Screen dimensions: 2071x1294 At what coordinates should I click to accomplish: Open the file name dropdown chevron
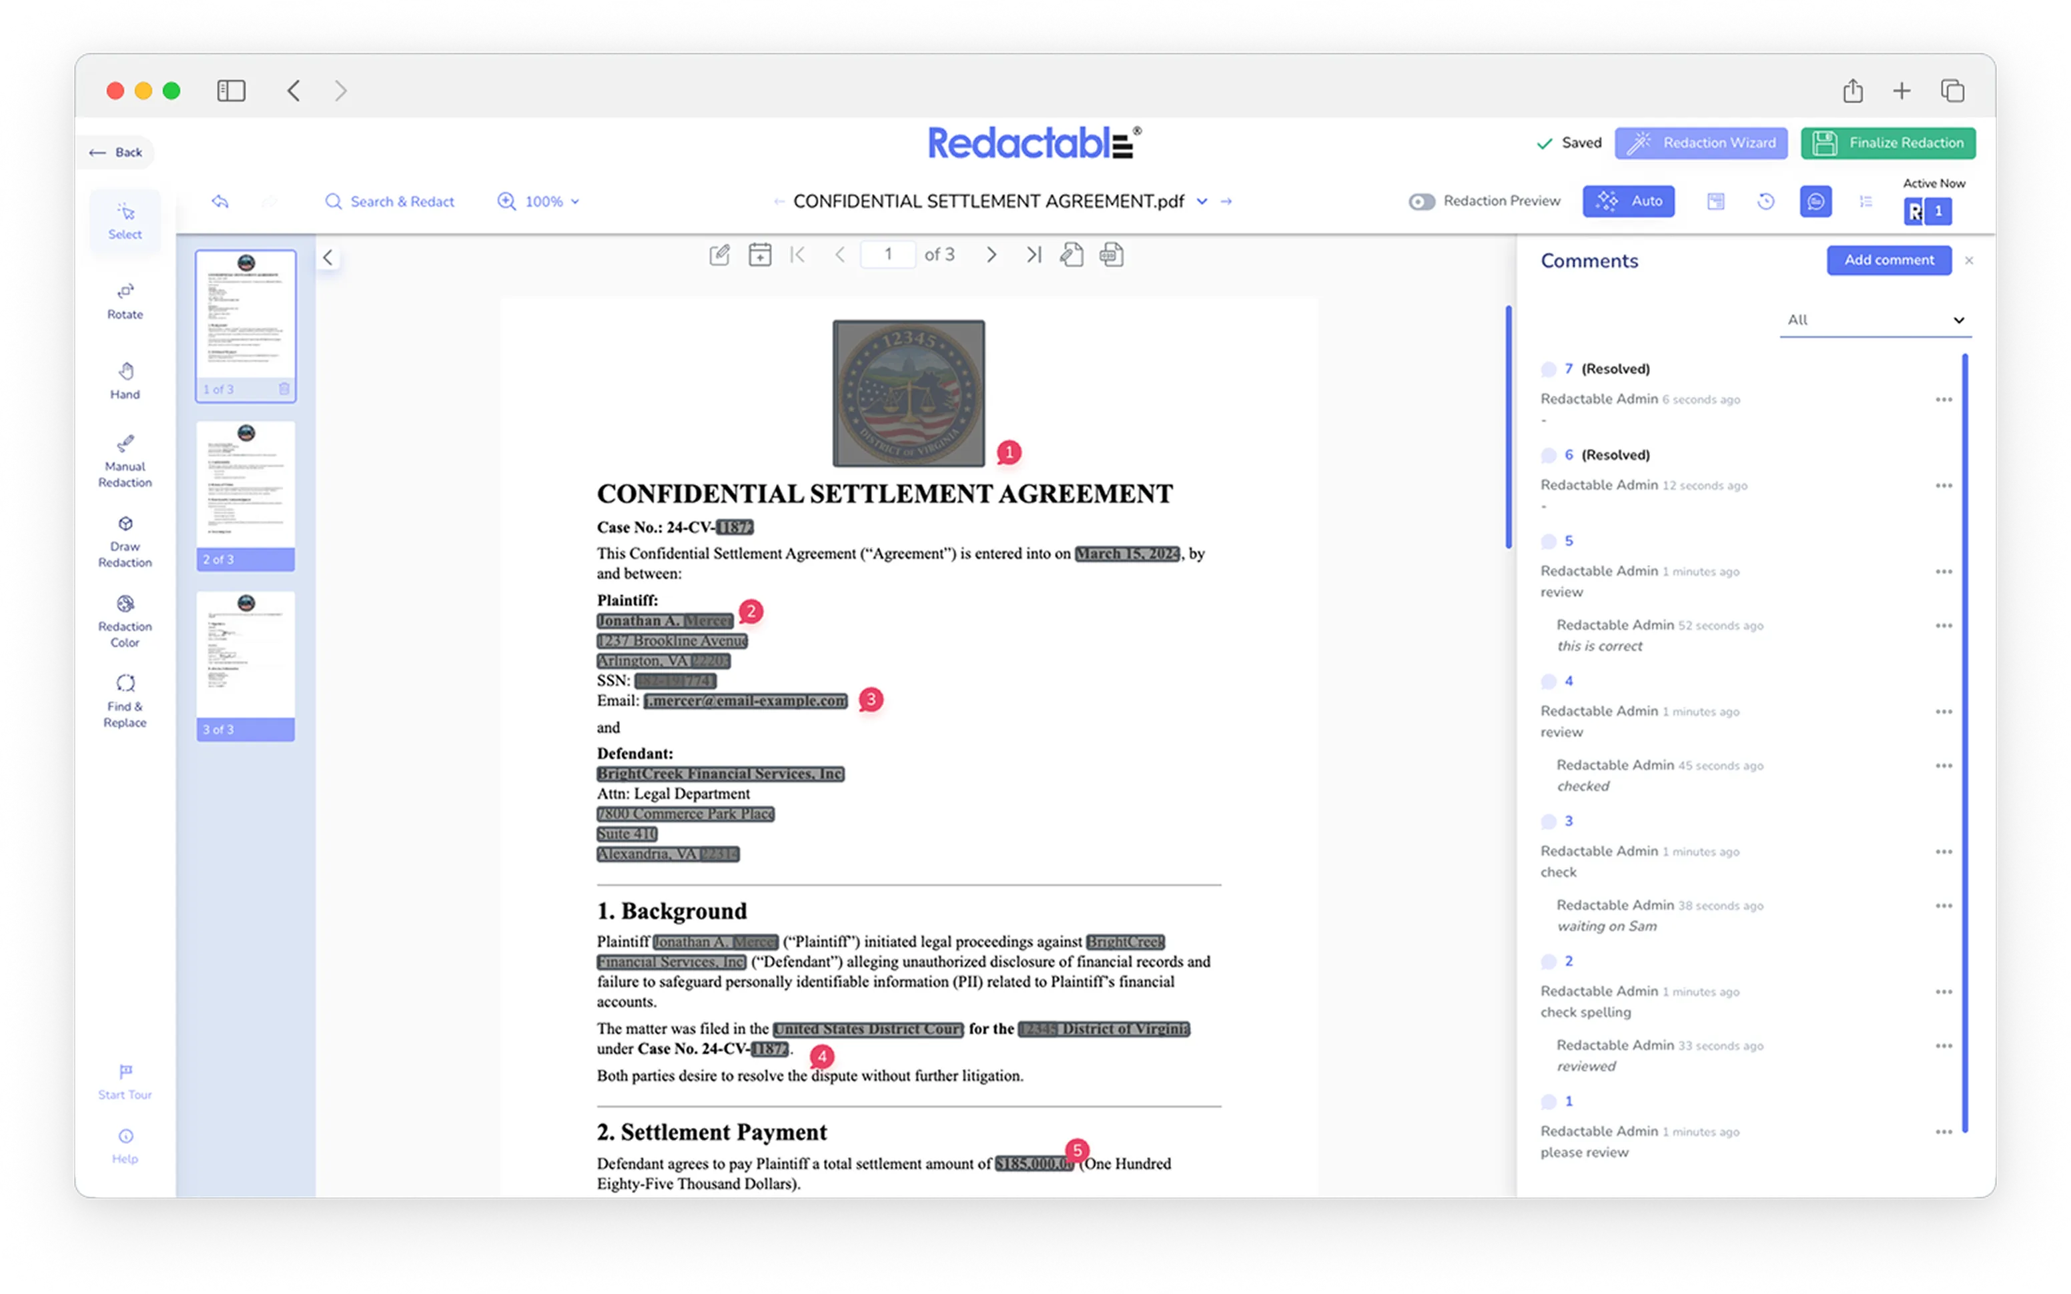[1202, 201]
